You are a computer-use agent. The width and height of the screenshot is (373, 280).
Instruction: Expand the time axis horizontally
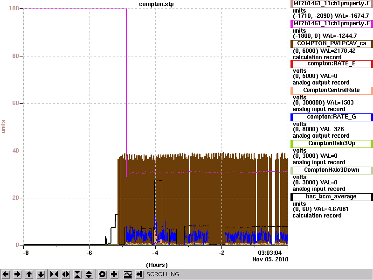click(66, 274)
